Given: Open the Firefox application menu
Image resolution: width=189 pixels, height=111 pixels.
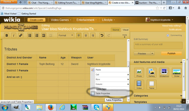Looking at the screenshot, I should [9, 1].
